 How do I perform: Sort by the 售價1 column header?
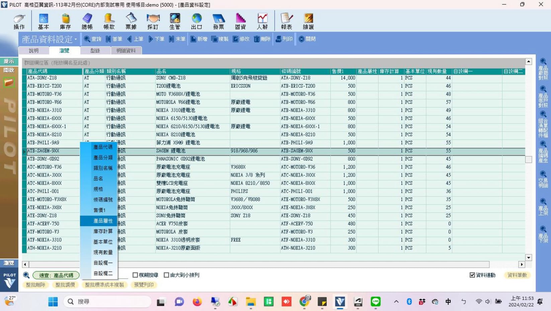click(343, 71)
